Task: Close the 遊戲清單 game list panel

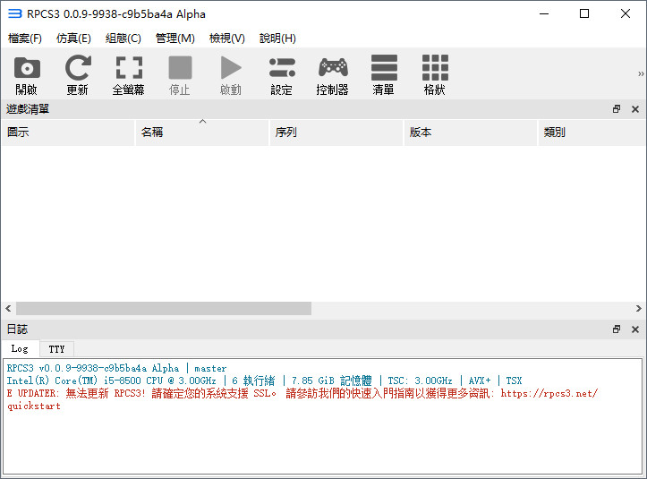Action: click(635, 109)
